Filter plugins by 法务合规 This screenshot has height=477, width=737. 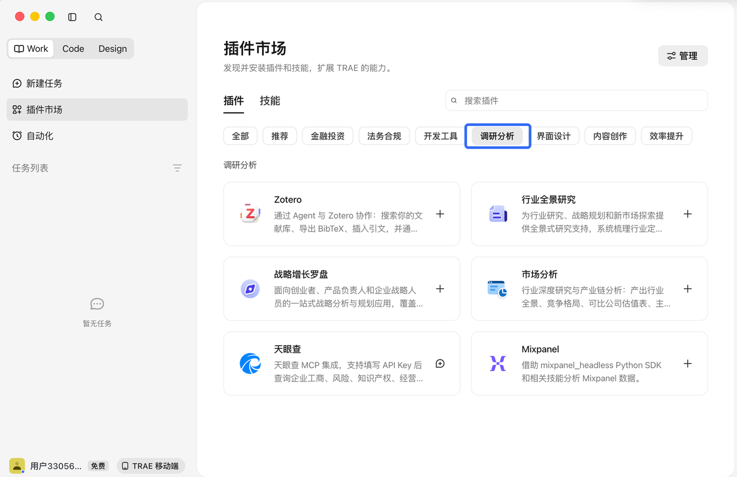tap(384, 136)
